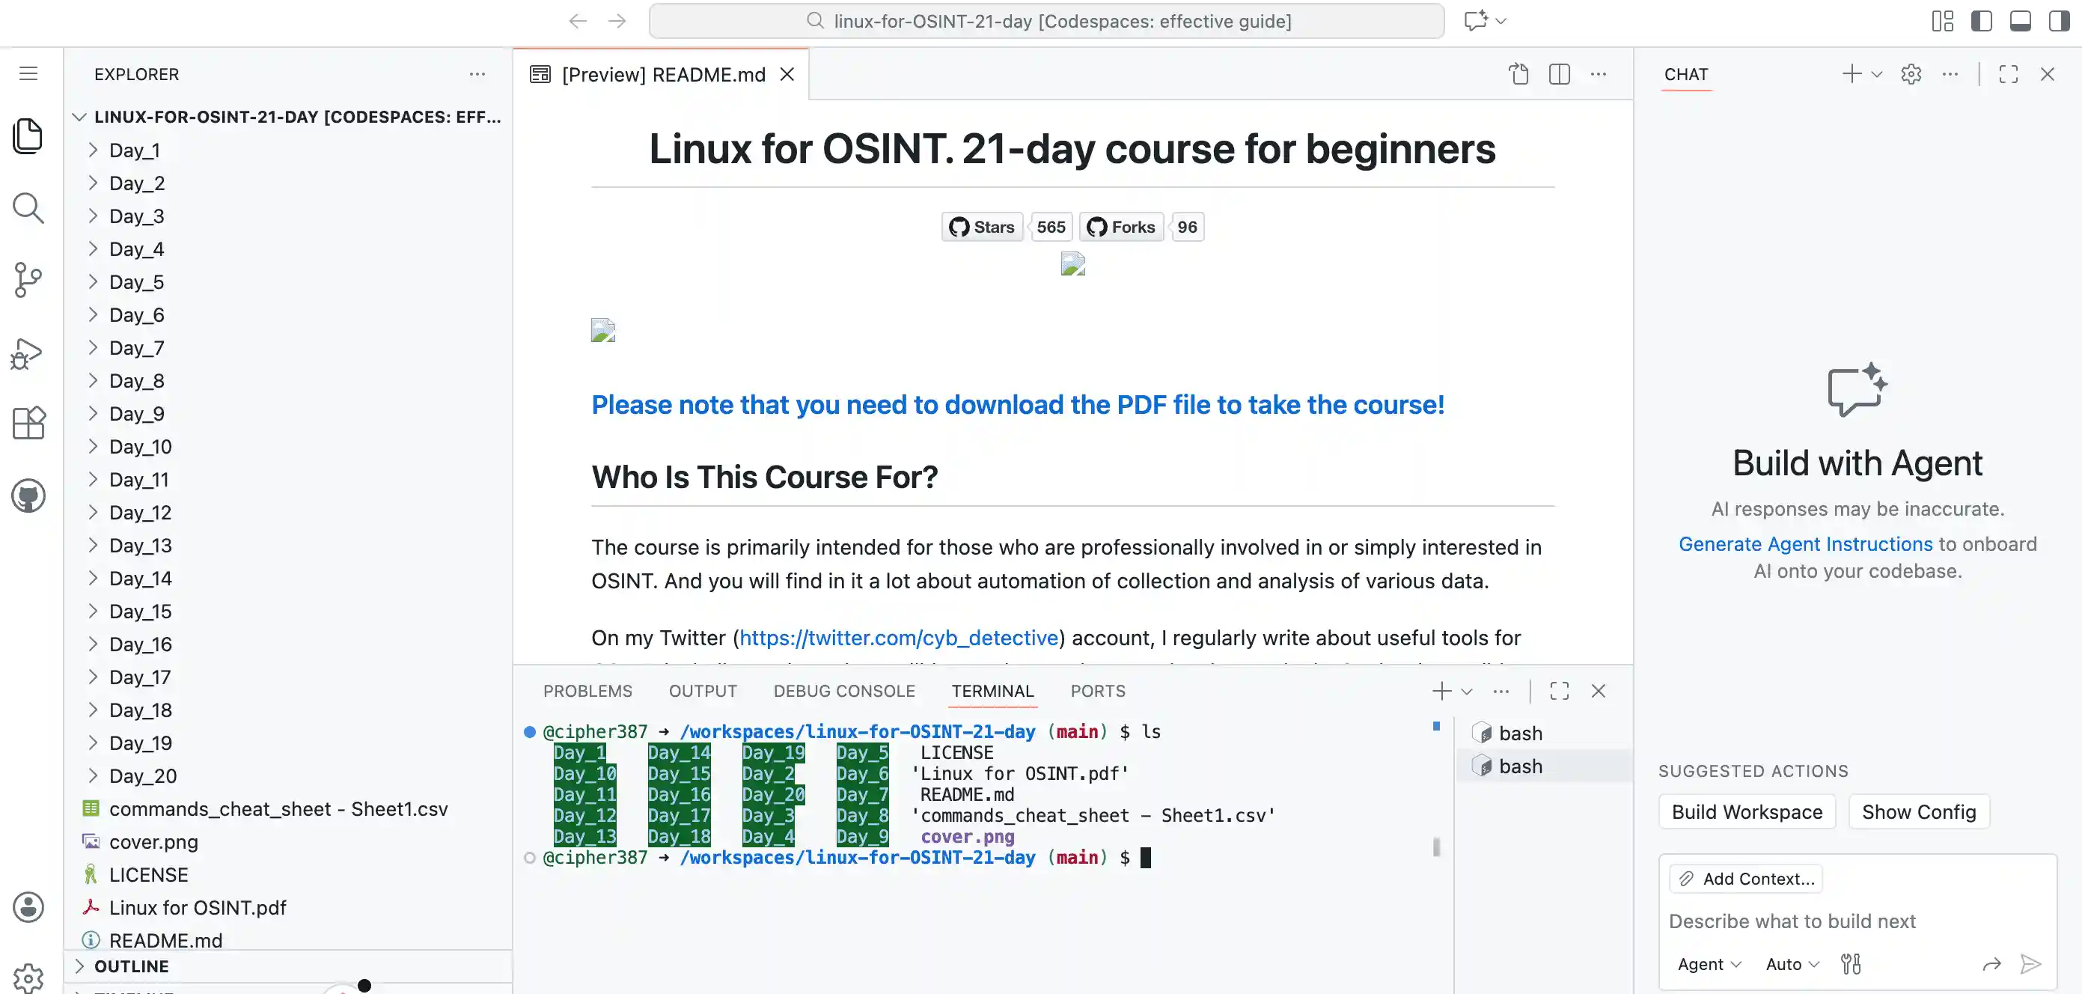Click Generate Agent Instructions link
Viewport: 2082px width, 994px height.
pos(1805,544)
